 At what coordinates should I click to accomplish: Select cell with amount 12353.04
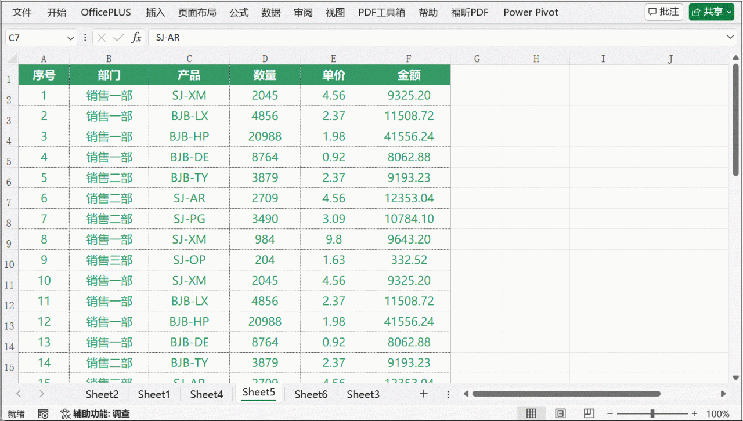click(x=409, y=198)
